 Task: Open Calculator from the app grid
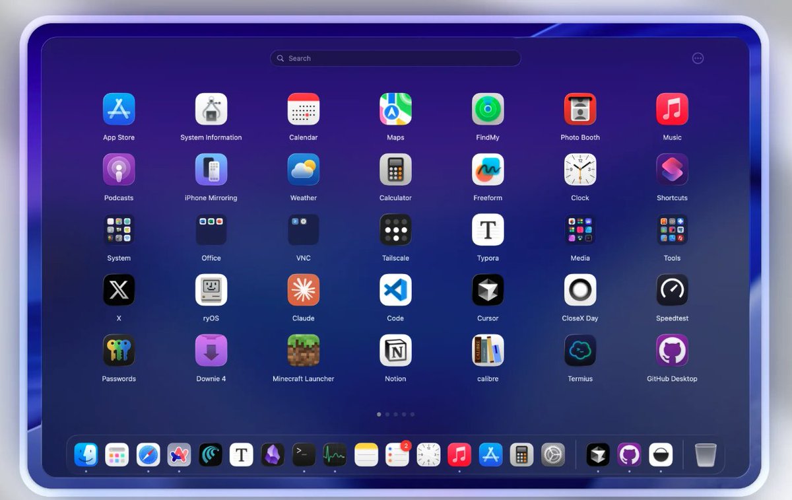395,170
